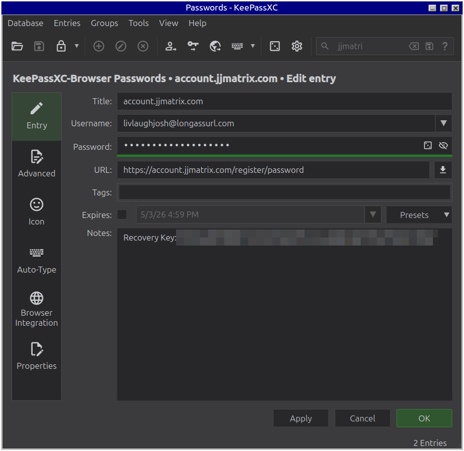Click the Username field

276,123
